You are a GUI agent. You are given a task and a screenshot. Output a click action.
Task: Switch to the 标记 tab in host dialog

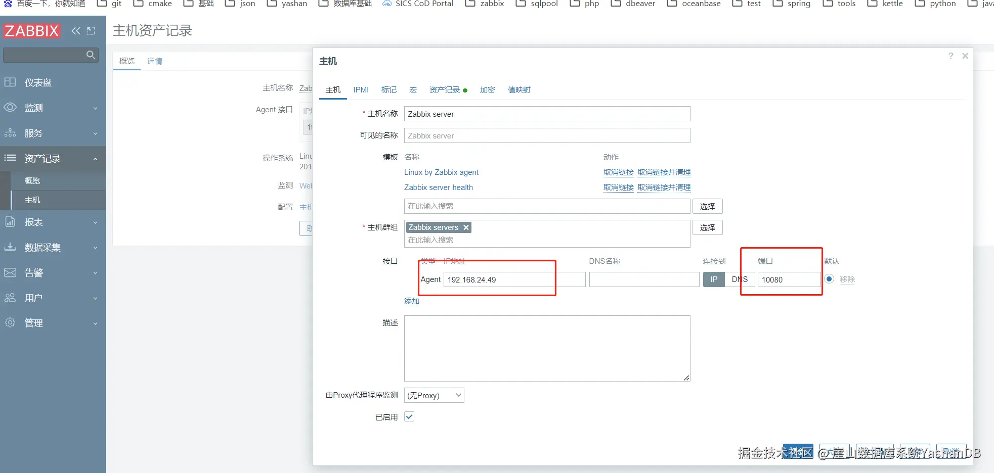click(x=389, y=90)
